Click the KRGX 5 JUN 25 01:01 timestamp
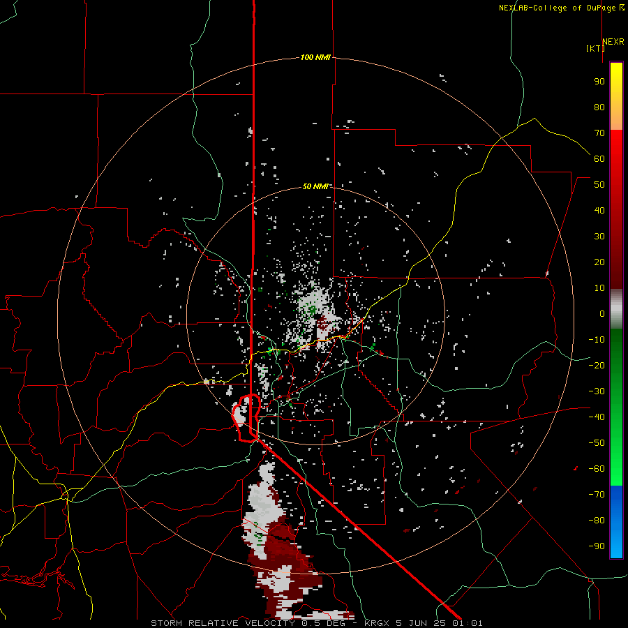628x628 pixels. click(424, 623)
